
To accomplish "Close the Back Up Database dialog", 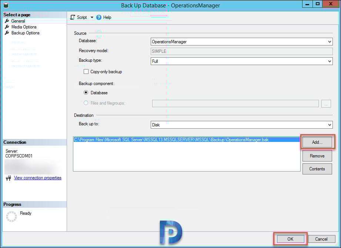I will [x=331, y=4].
